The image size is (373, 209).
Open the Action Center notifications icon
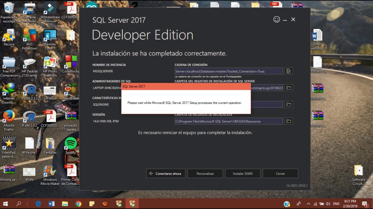point(365,204)
